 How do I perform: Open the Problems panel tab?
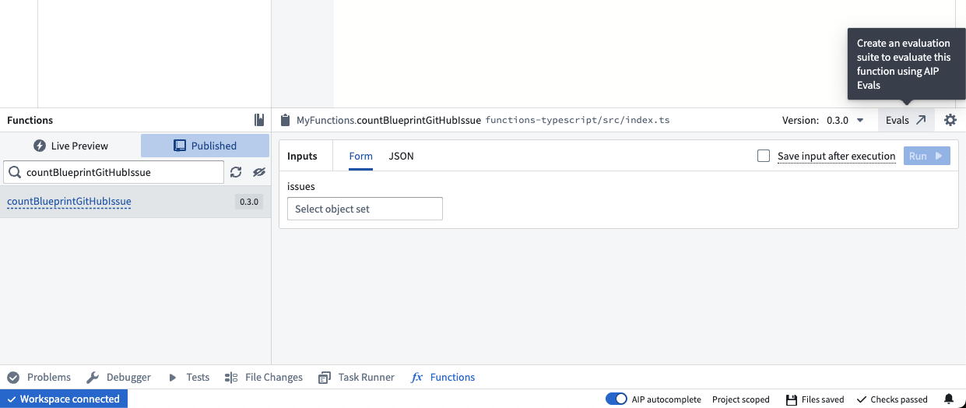click(39, 377)
